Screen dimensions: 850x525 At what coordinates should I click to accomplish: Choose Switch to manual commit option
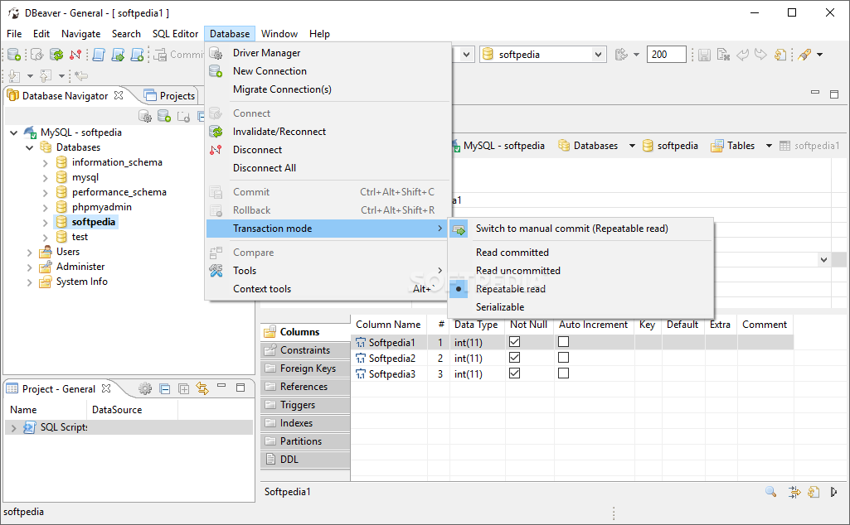tap(580, 229)
